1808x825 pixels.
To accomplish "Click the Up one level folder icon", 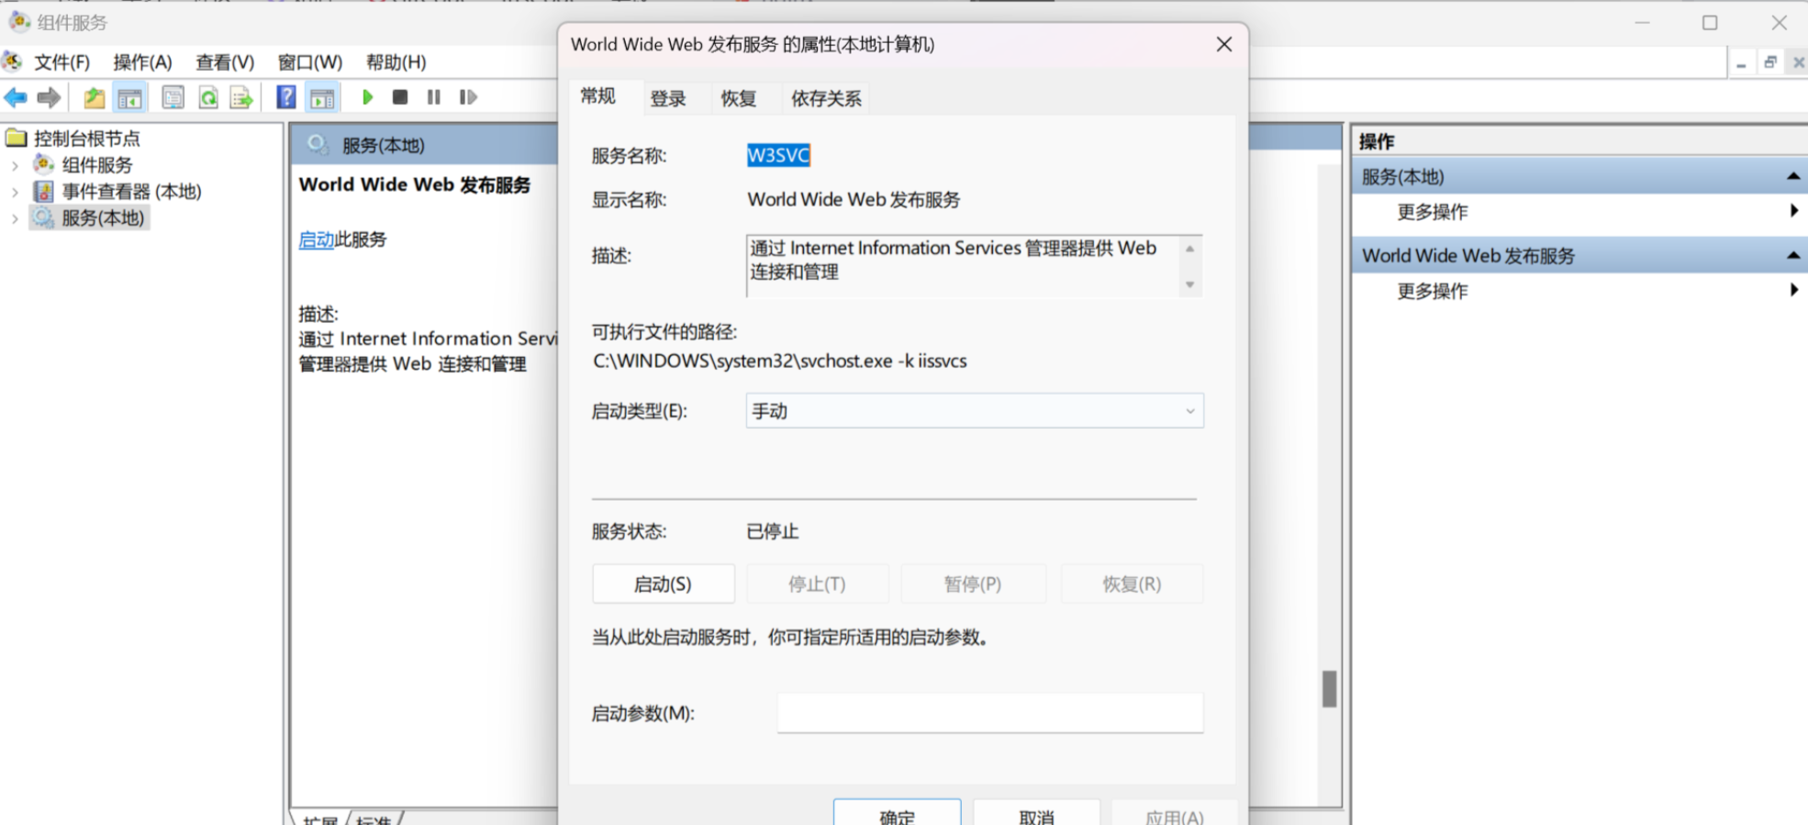I will coord(94,97).
